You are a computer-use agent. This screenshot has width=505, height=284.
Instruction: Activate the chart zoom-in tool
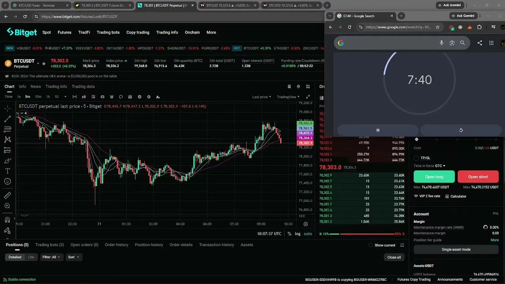click(7, 206)
